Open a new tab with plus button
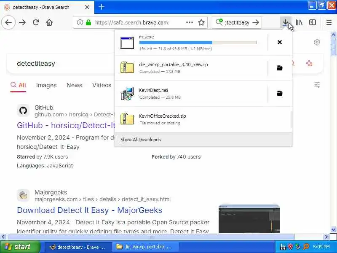The width and height of the screenshot is (337, 253). pos(102,7)
